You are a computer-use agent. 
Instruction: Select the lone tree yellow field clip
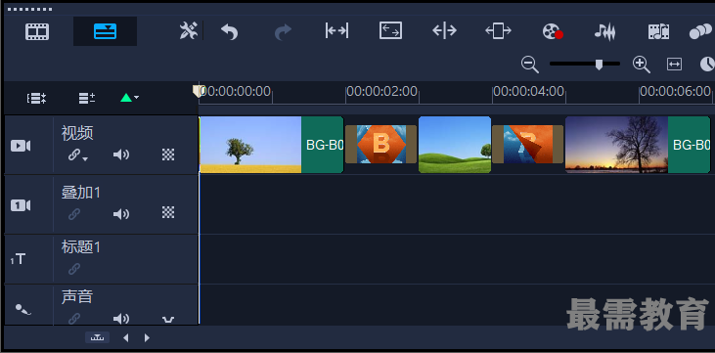click(x=250, y=145)
